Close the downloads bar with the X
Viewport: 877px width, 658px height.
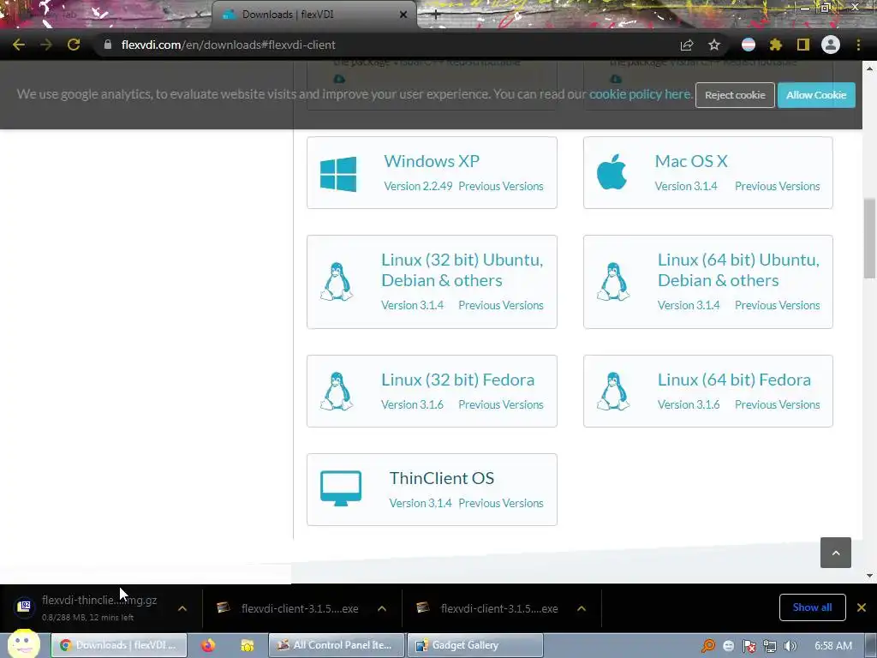pos(862,607)
